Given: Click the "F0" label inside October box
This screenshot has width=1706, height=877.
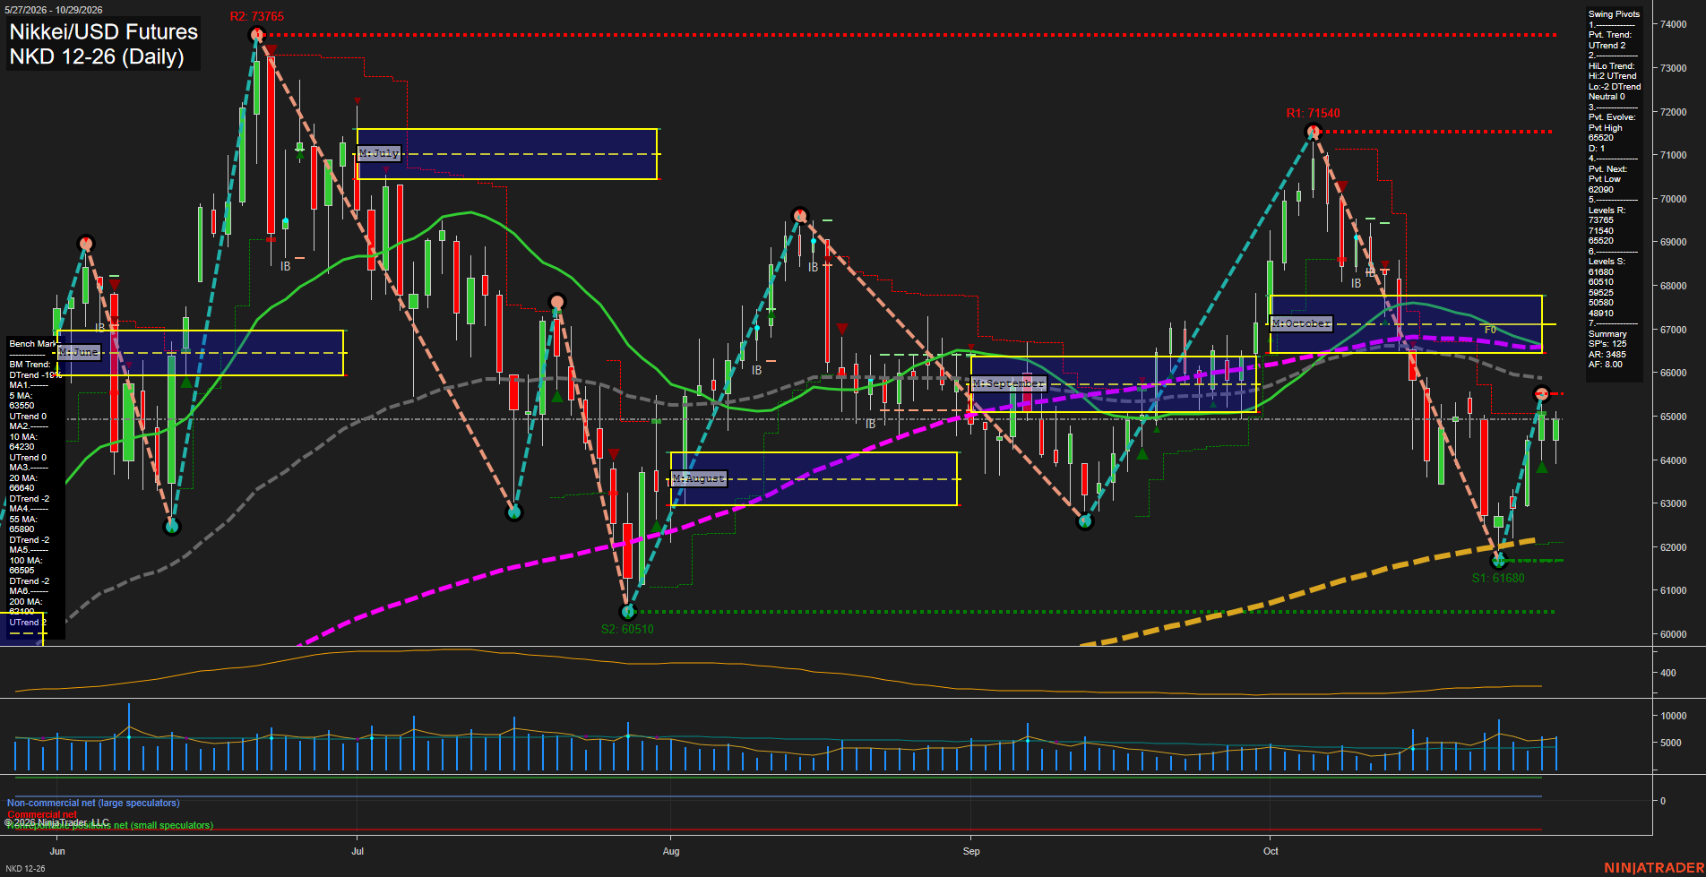Looking at the screenshot, I should (x=1490, y=331).
